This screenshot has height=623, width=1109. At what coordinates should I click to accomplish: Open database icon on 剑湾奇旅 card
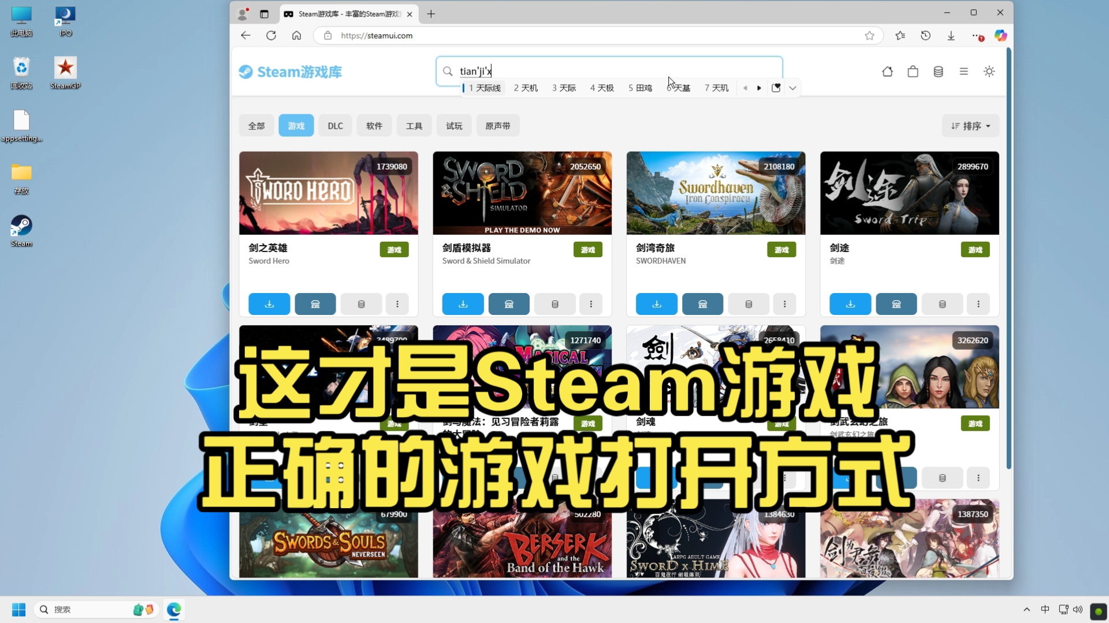(x=749, y=304)
